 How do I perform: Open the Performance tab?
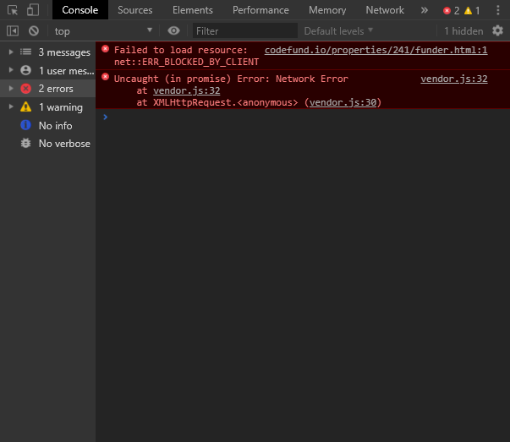(260, 10)
